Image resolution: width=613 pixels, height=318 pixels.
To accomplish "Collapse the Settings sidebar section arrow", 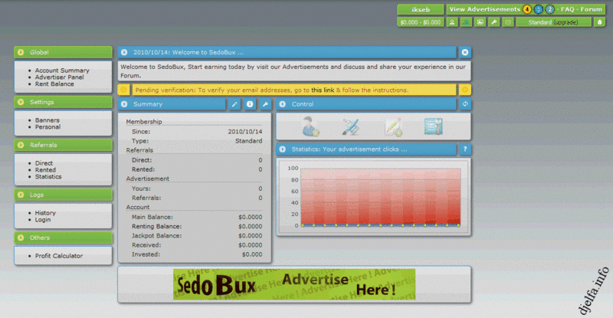I will 21,102.
